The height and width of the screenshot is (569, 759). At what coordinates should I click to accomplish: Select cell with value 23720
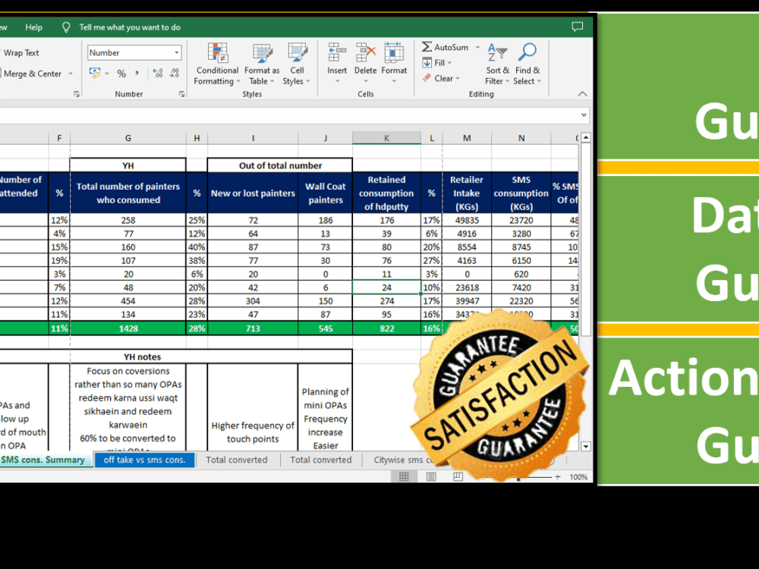[x=521, y=220]
